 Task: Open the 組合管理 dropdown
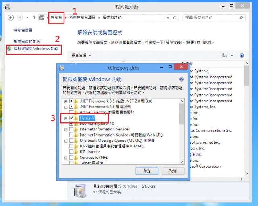(81, 55)
